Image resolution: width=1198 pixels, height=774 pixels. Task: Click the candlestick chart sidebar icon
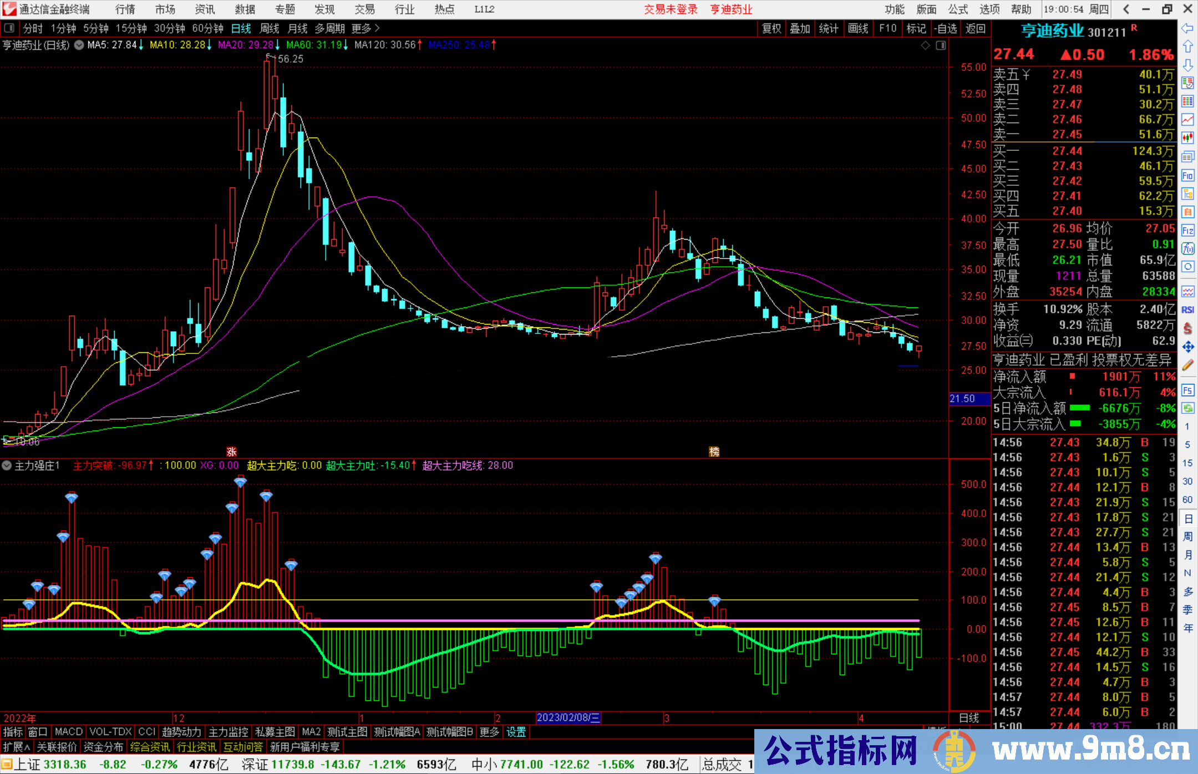pyautogui.click(x=1187, y=138)
